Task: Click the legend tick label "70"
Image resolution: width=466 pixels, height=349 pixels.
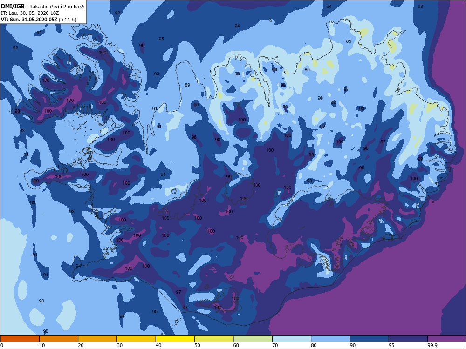Action: pyautogui.click(x=275, y=345)
